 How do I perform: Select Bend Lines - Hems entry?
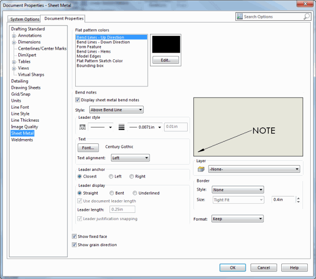click(x=94, y=51)
